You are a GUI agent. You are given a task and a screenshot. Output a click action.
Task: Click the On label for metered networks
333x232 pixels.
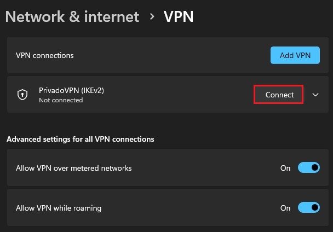(x=285, y=168)
